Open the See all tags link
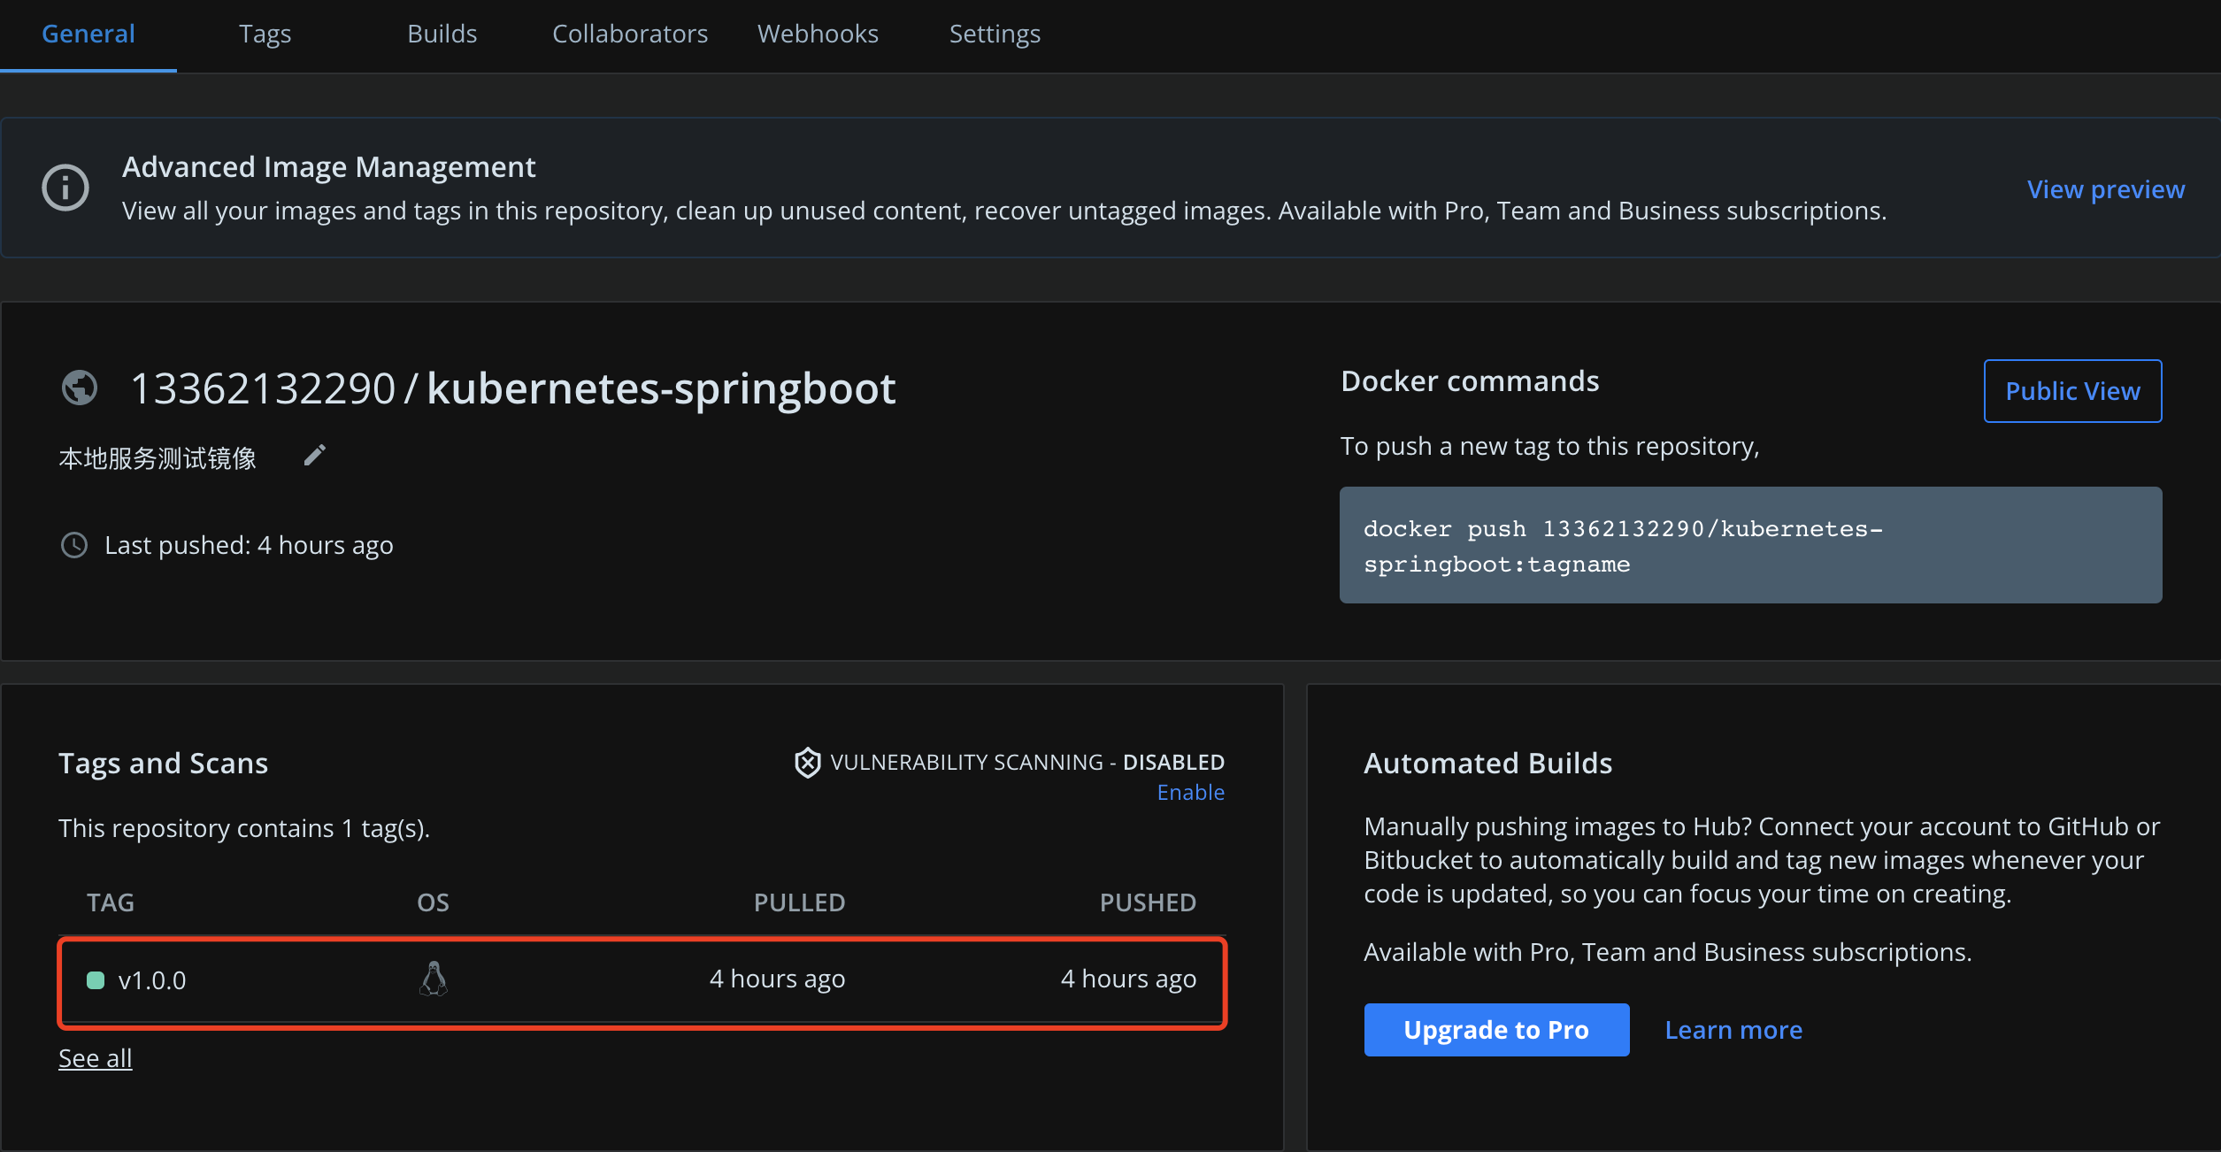This screenshot has width=2221, height=1152. click(x=96, y=1058)
